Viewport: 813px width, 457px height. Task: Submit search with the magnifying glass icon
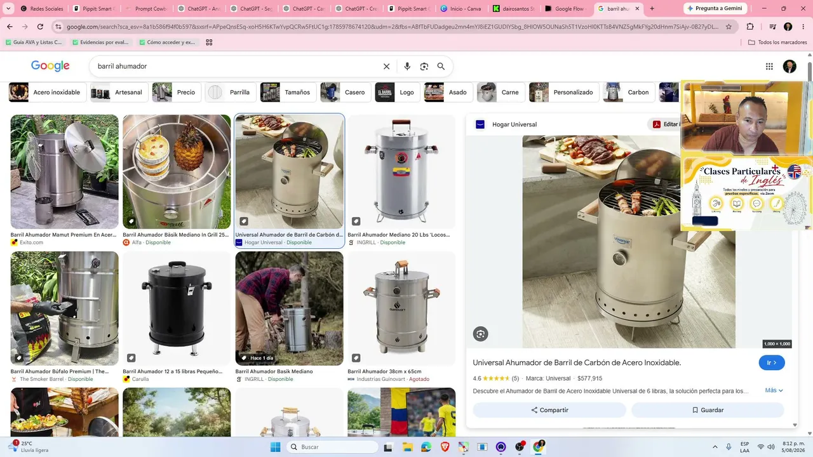pyautogui.click(x=441, y=66)
